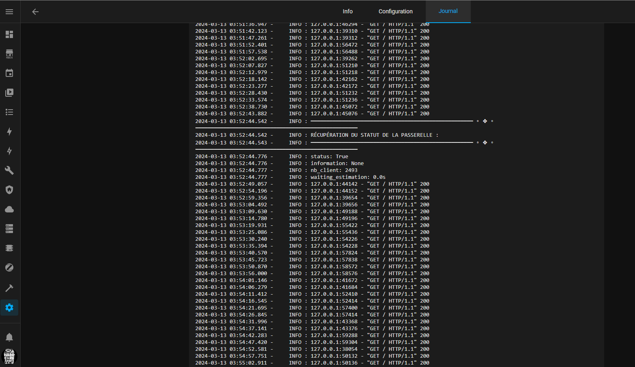Open developer tools hammer icon

[x=9, y=288]
